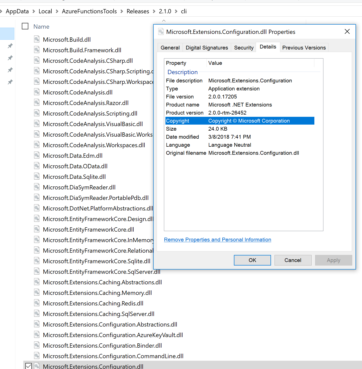Expand the chevron after AppData in breadcrumb
The height and width of the screenshot is (369, 362).
(34, 11)
